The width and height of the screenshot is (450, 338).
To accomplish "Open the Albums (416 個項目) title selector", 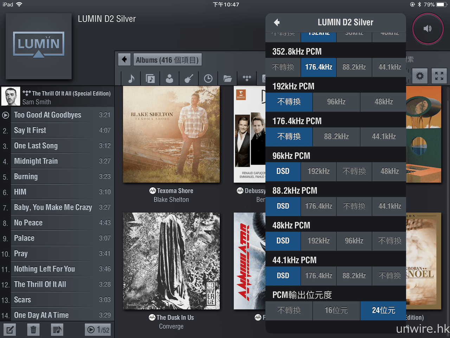I will click(x=167, y=60).
